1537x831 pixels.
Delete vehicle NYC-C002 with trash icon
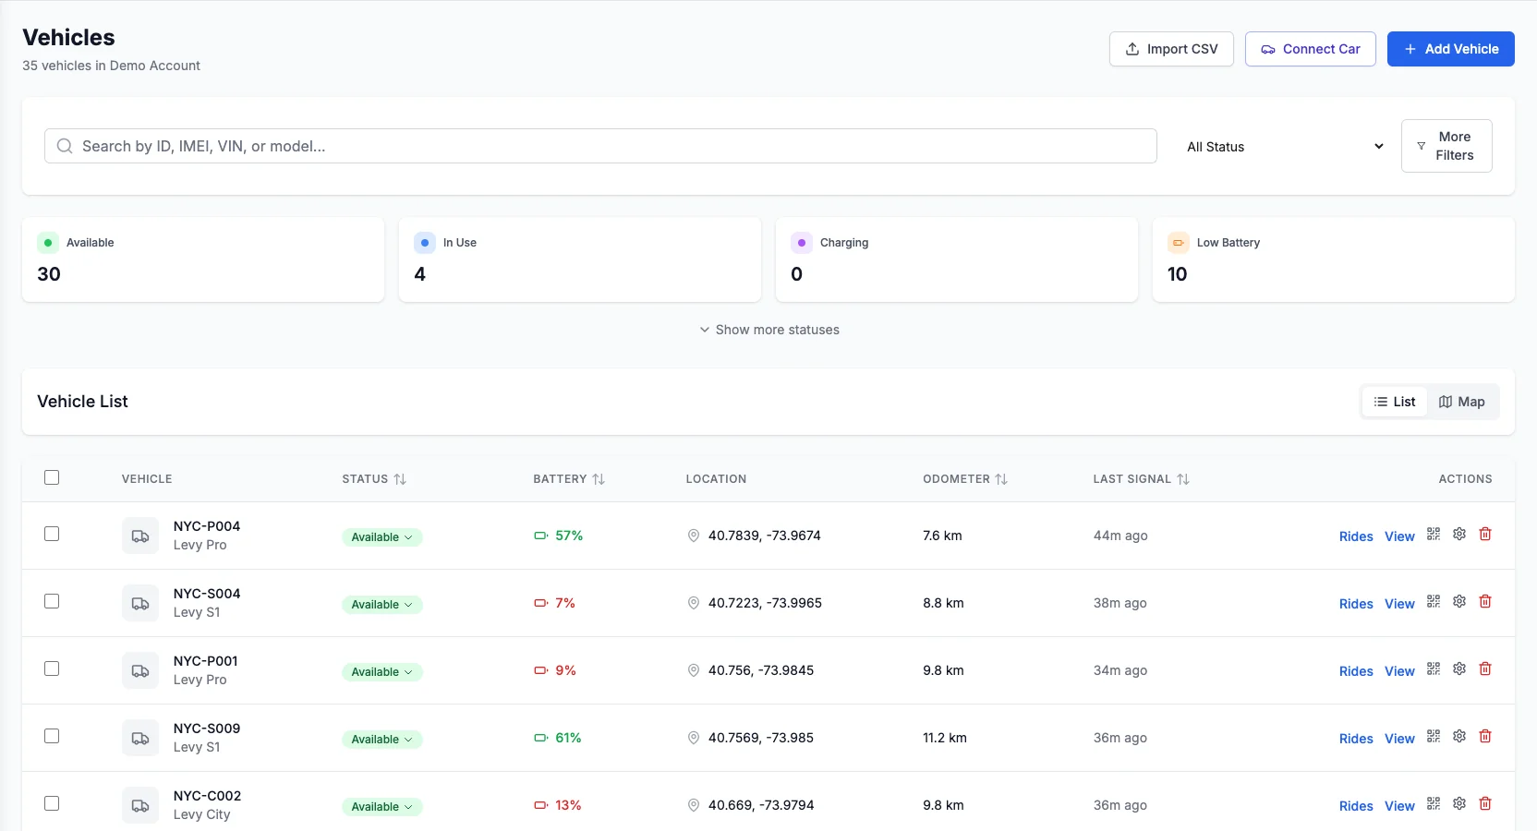click(1485, 803)
